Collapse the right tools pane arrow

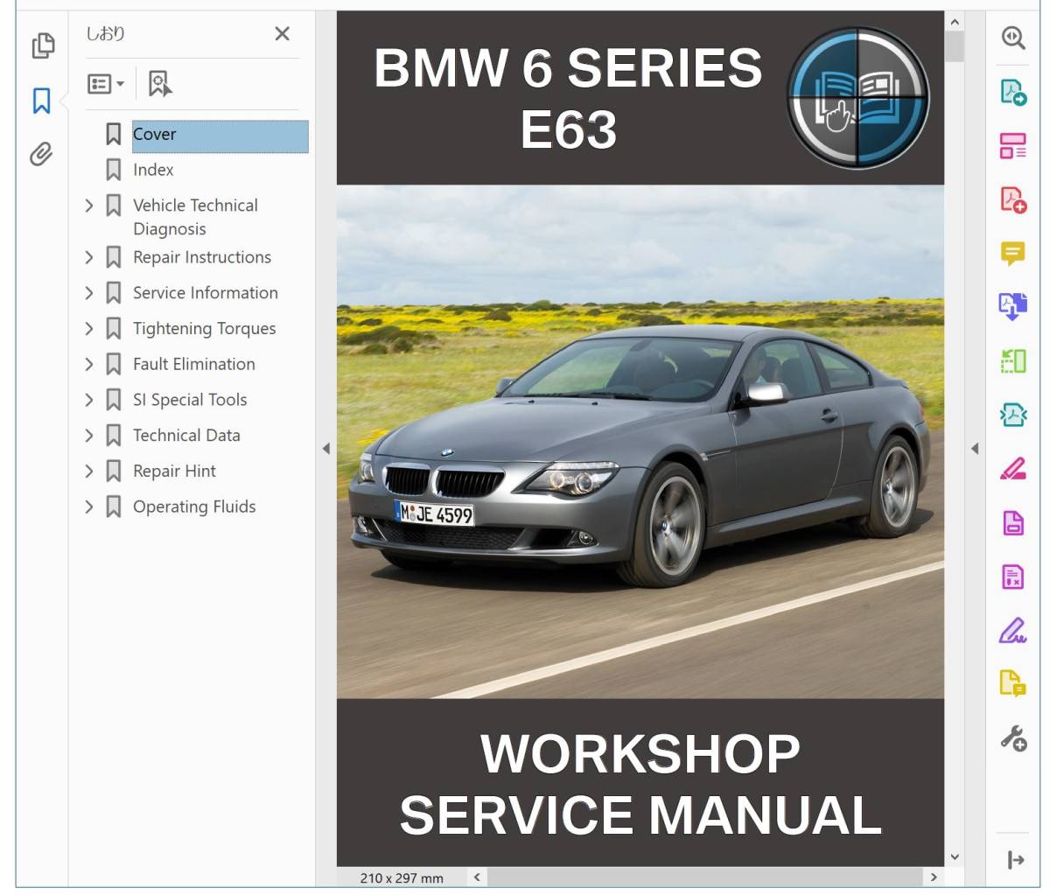point(974,449)
